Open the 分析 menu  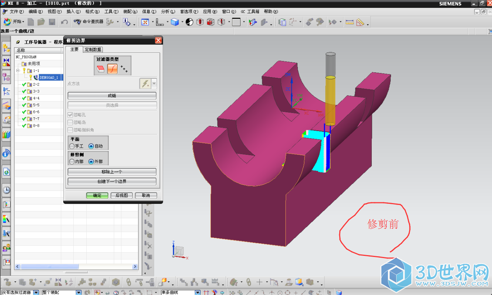pyautogui.click(x=168, y=12)
